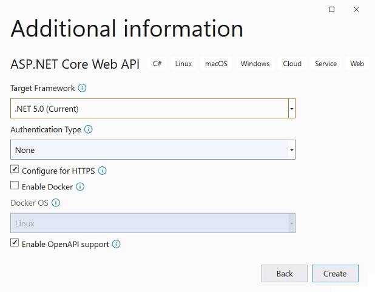Screen dimensions: 375x292
Task: Click the C# language tag
Action: pos(157,64)
